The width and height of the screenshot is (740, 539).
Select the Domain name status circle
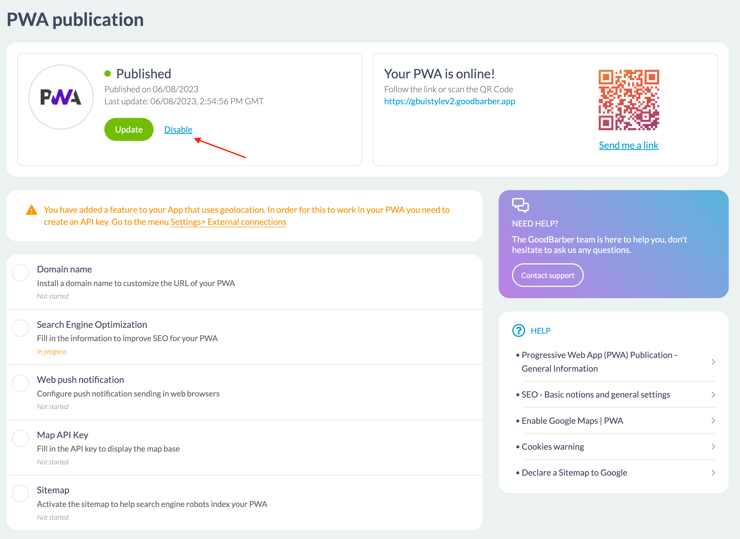21,273
